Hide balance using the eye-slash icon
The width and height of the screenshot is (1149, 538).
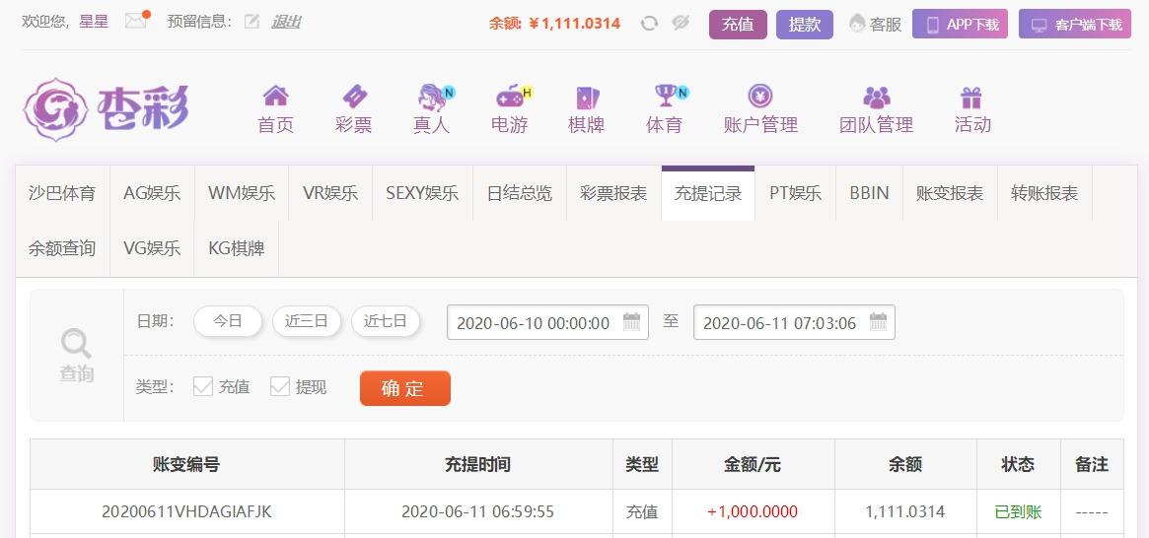coord(681,24)
